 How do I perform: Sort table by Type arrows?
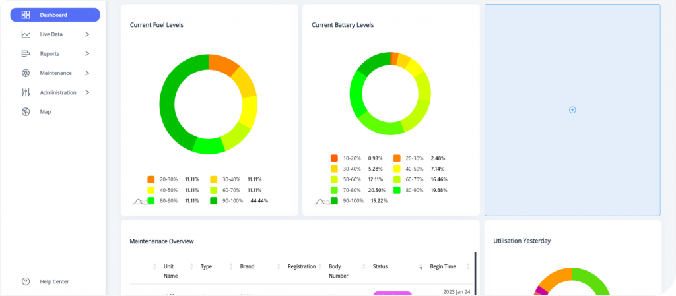(x=231, y=267)
